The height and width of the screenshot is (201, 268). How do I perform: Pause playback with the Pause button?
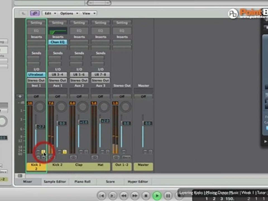168,195
